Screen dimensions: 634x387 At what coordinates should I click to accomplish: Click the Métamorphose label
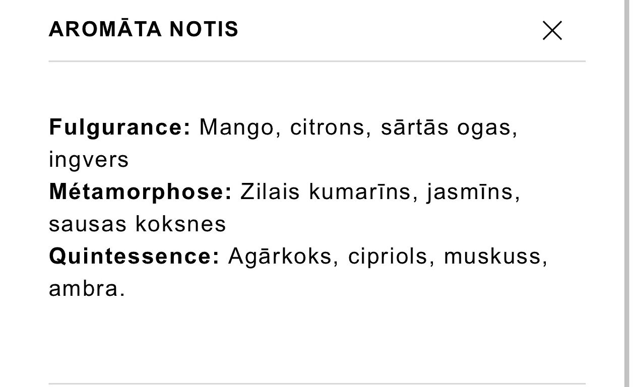[140, 192]
